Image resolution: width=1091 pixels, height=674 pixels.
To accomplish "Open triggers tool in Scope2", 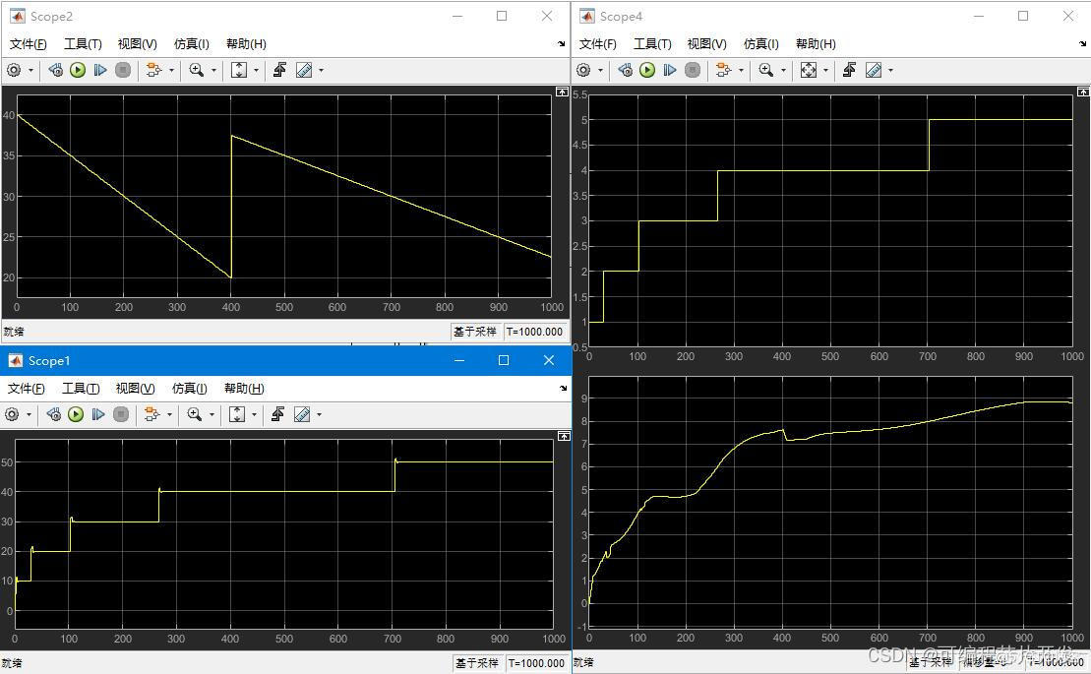I will coord(279,70).
